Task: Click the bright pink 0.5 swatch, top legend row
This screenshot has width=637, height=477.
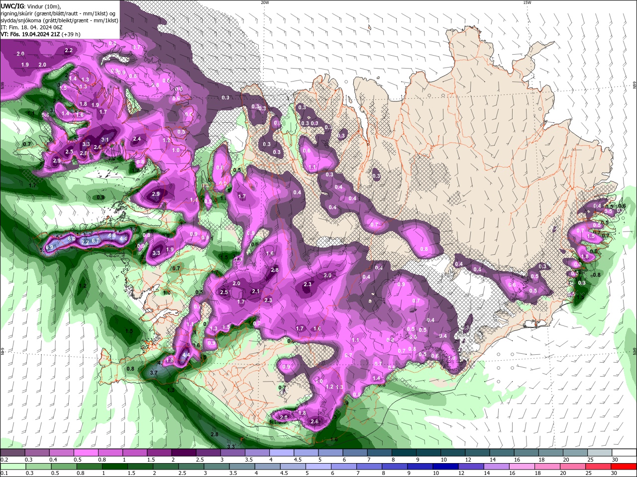Action: click(x=86, y=453)
